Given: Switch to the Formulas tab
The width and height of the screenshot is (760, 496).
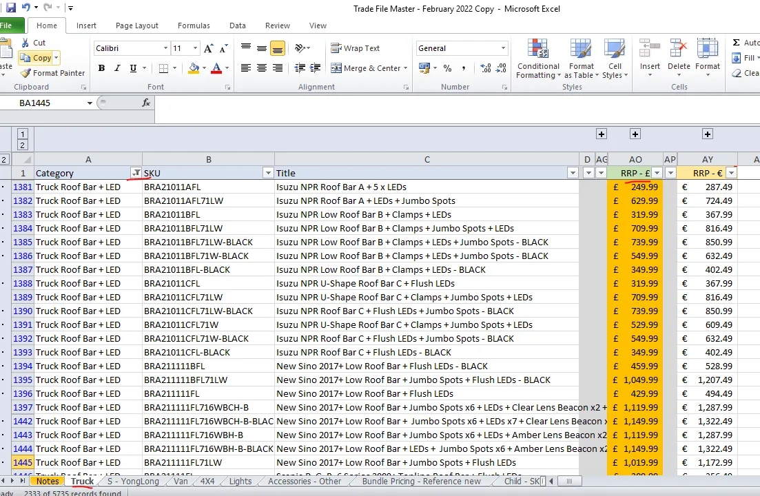Looking at the screenshot, I should 194,25.
